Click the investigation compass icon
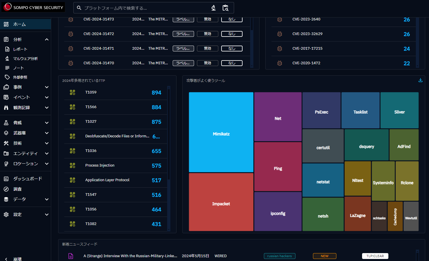Viewport: 429px width, 261px height. (x=6, y=189)
